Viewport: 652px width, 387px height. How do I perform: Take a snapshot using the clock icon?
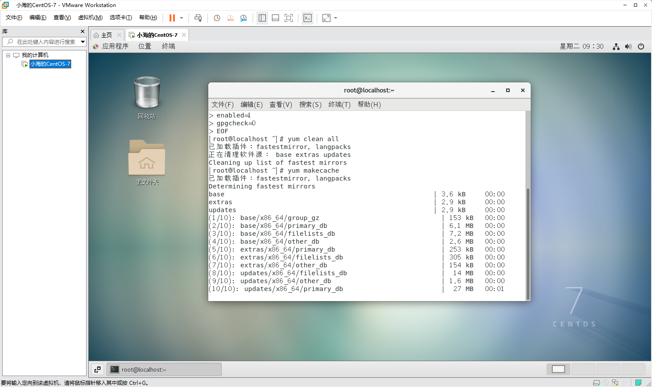(x=217, y=18)
